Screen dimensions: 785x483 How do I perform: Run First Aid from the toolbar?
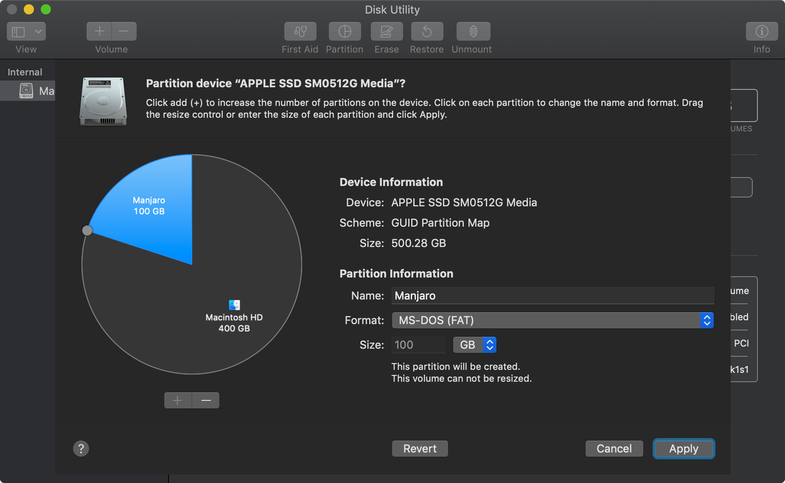[x=300, y=31]
